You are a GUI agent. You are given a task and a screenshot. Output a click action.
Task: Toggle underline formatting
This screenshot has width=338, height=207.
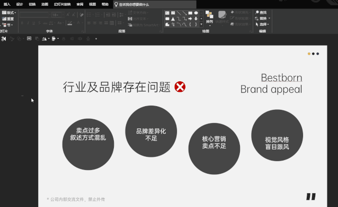point(33,23)
